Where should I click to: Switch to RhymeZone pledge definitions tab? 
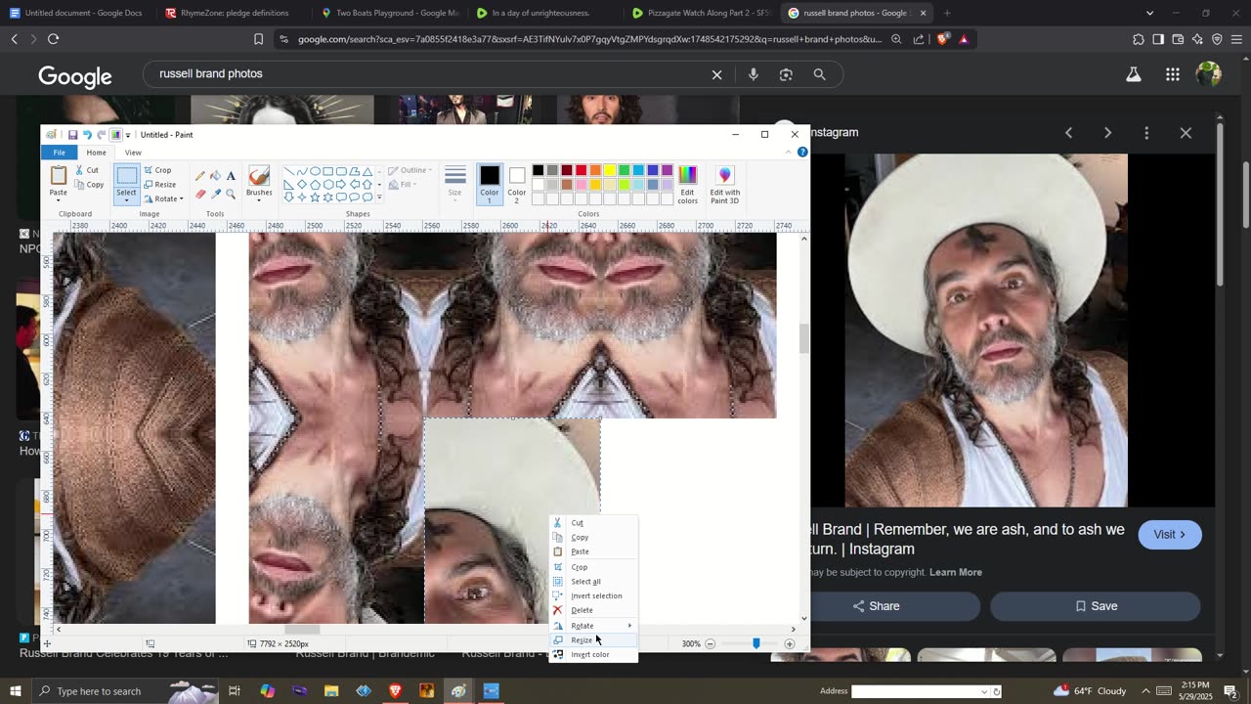(235, 13)
